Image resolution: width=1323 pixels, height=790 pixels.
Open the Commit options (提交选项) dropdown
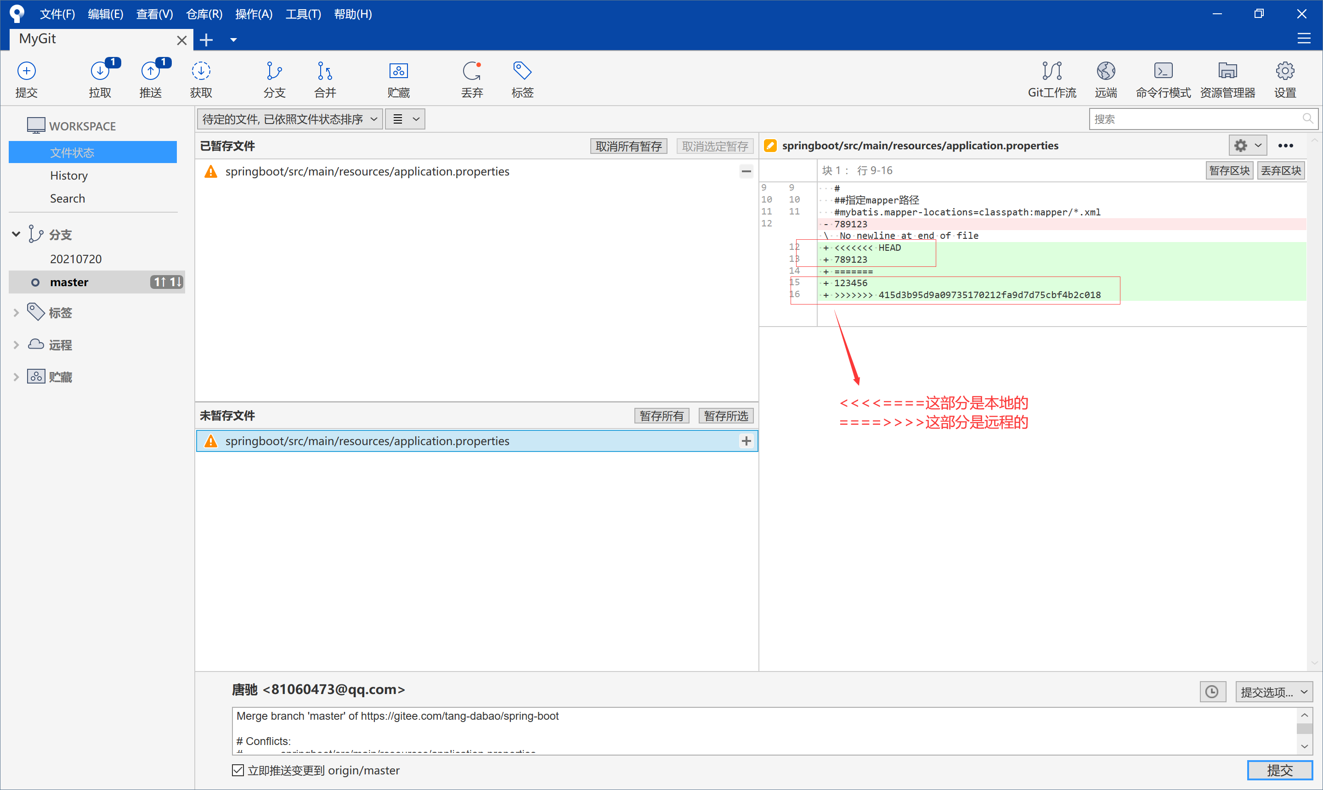pos(1273,692)
